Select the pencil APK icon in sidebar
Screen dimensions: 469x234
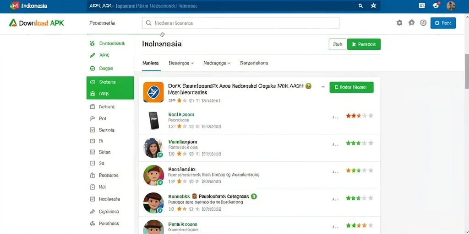tap(93, 55)
